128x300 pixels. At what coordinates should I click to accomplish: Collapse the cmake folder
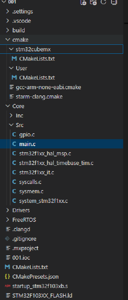[8, 40]
